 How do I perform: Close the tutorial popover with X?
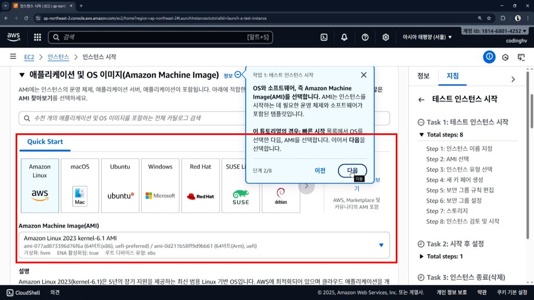pyautogui.click(x=363, y=75)
